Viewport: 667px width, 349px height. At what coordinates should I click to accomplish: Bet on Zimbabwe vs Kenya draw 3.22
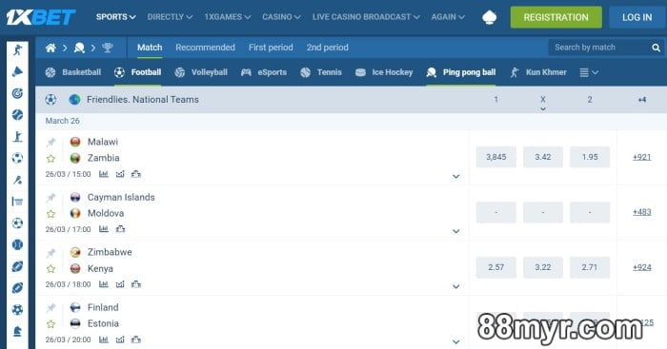543,267
